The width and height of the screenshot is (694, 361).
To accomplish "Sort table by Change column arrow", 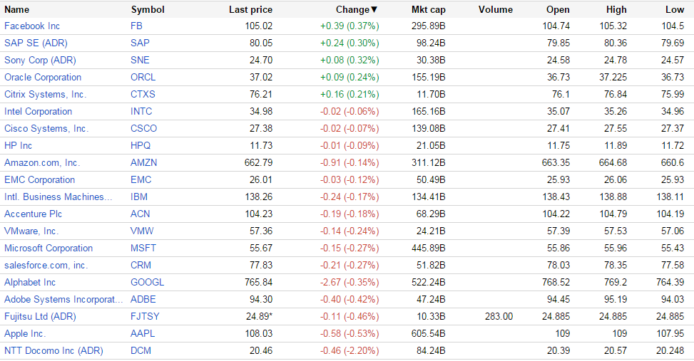I will coord(374,9).
